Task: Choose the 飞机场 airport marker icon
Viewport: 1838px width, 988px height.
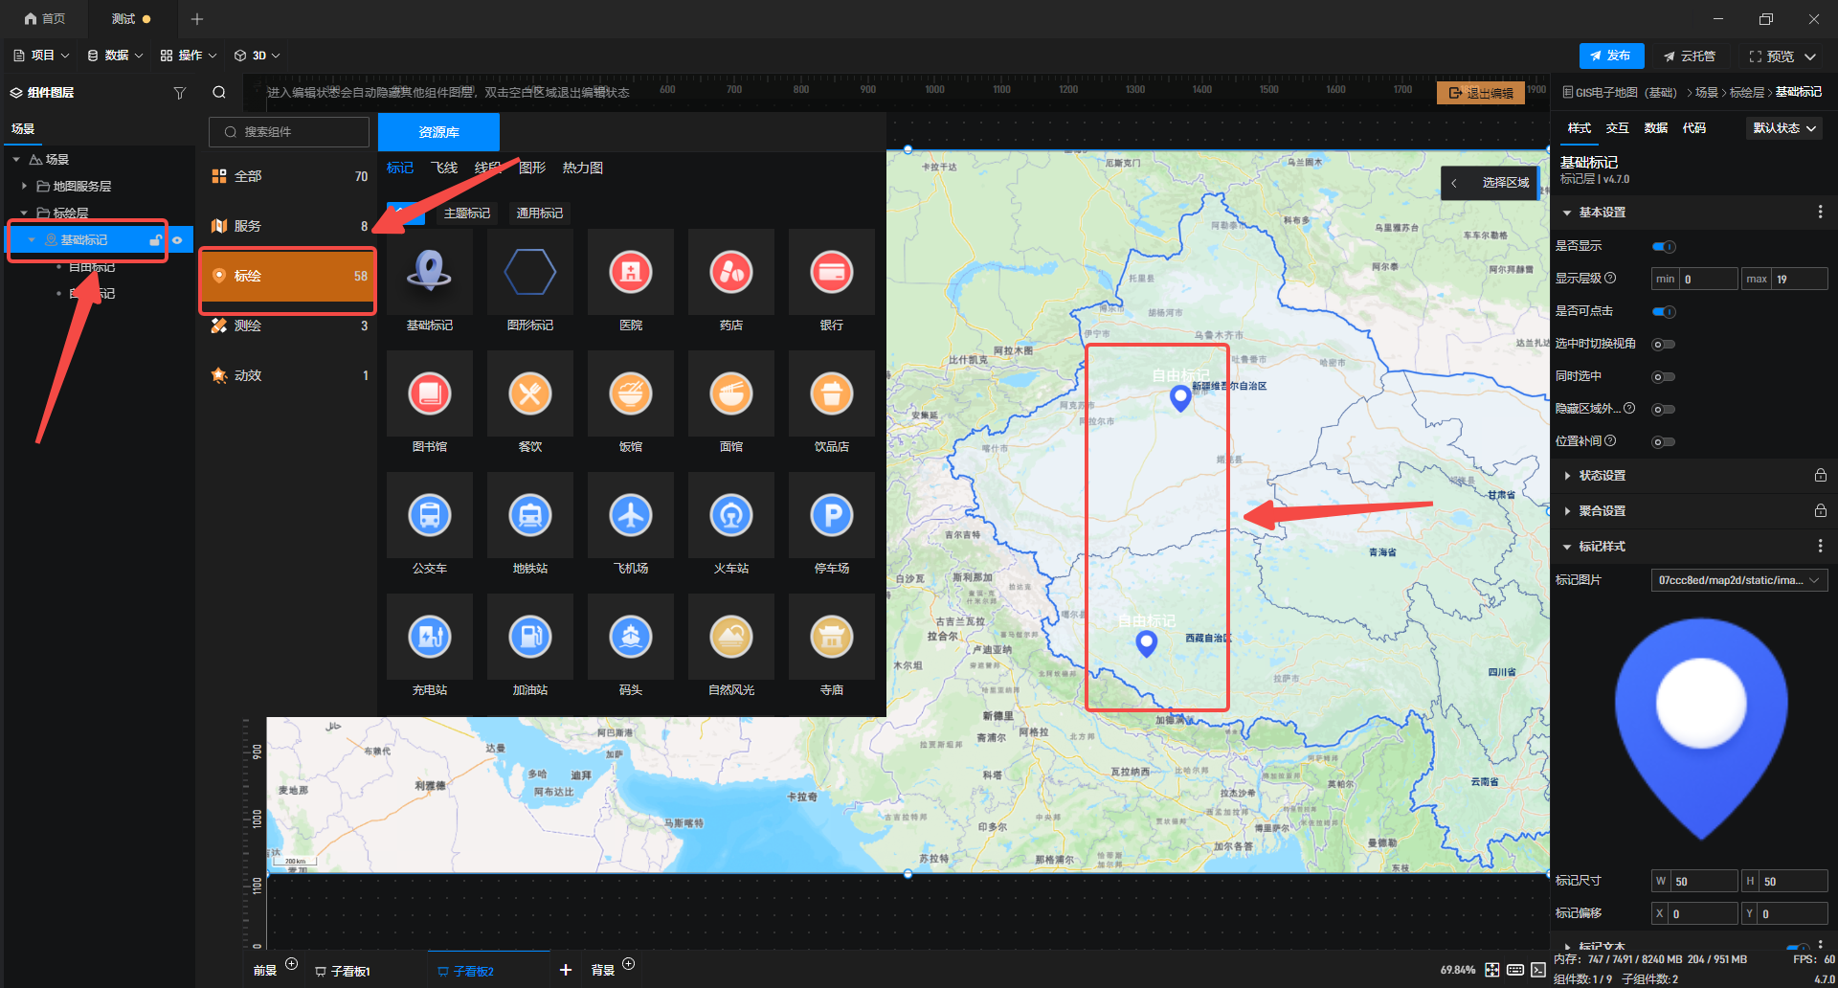Action: click(630, 516)
